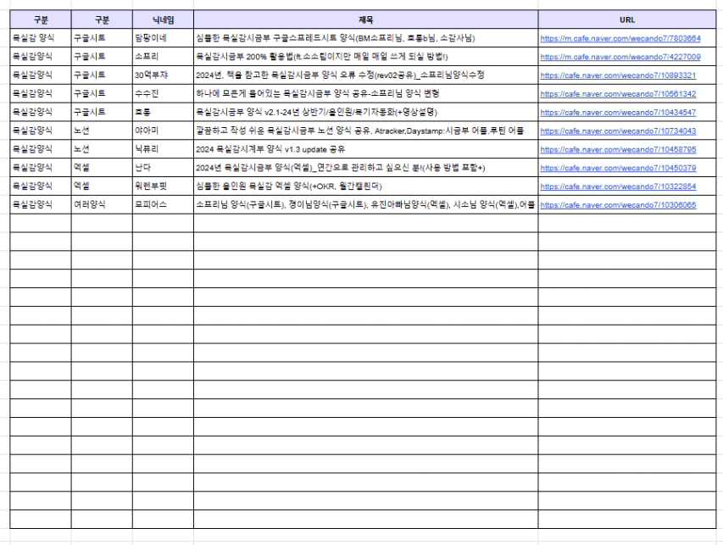The width and height of the screenshot is (723, 545).
Task: Select 엑셀 cell in 워렌부핏 row
Action: tap(102, 186)
